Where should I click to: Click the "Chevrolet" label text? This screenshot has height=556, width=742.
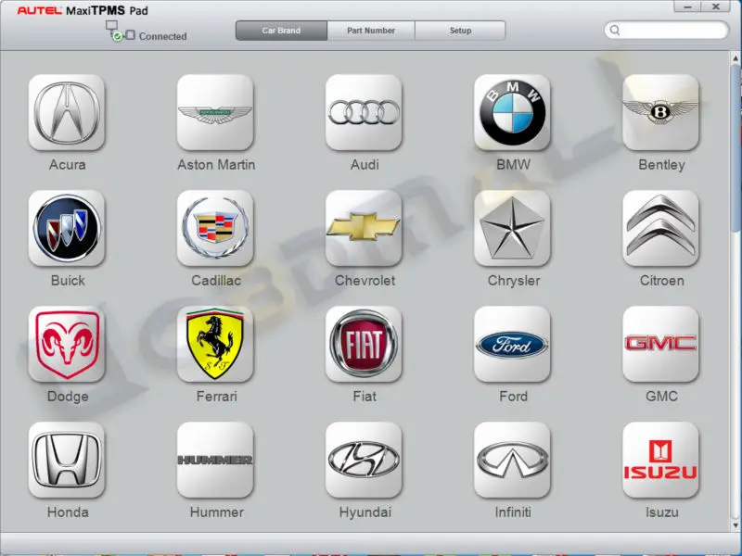coord(365,281)
